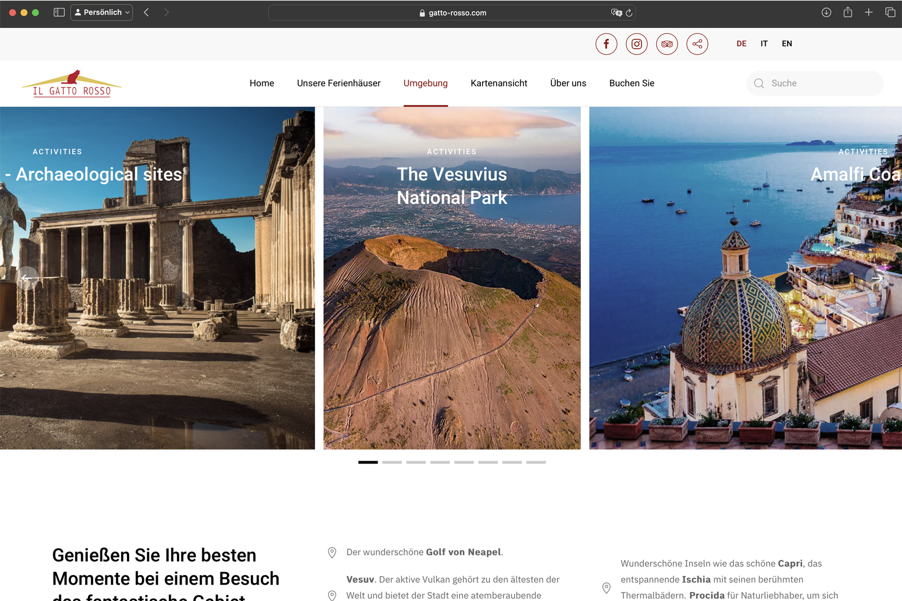Open the tab overview icon
Screen dimensions: 902x601
point(890,12)
